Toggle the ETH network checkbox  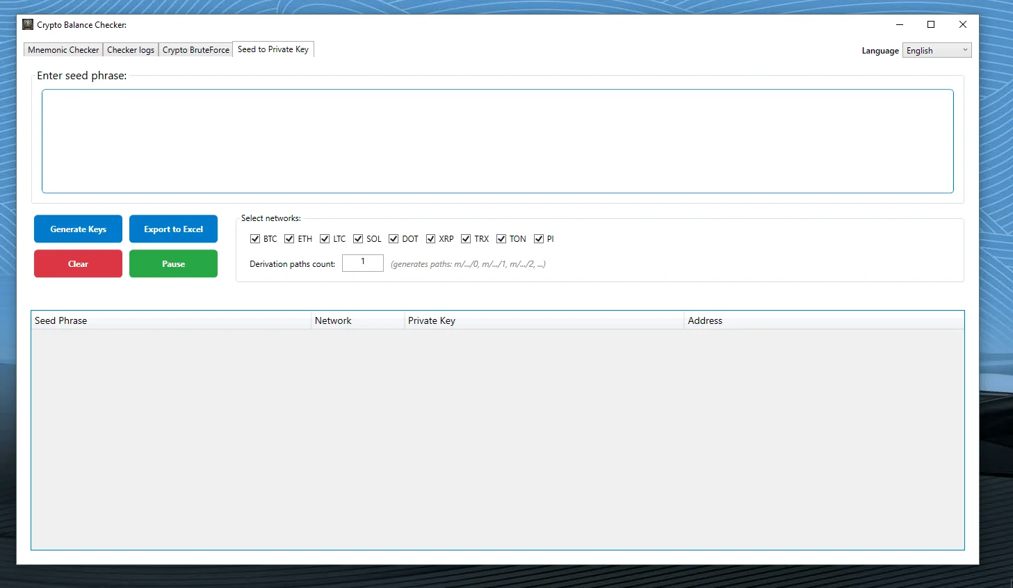click(290, 239)
